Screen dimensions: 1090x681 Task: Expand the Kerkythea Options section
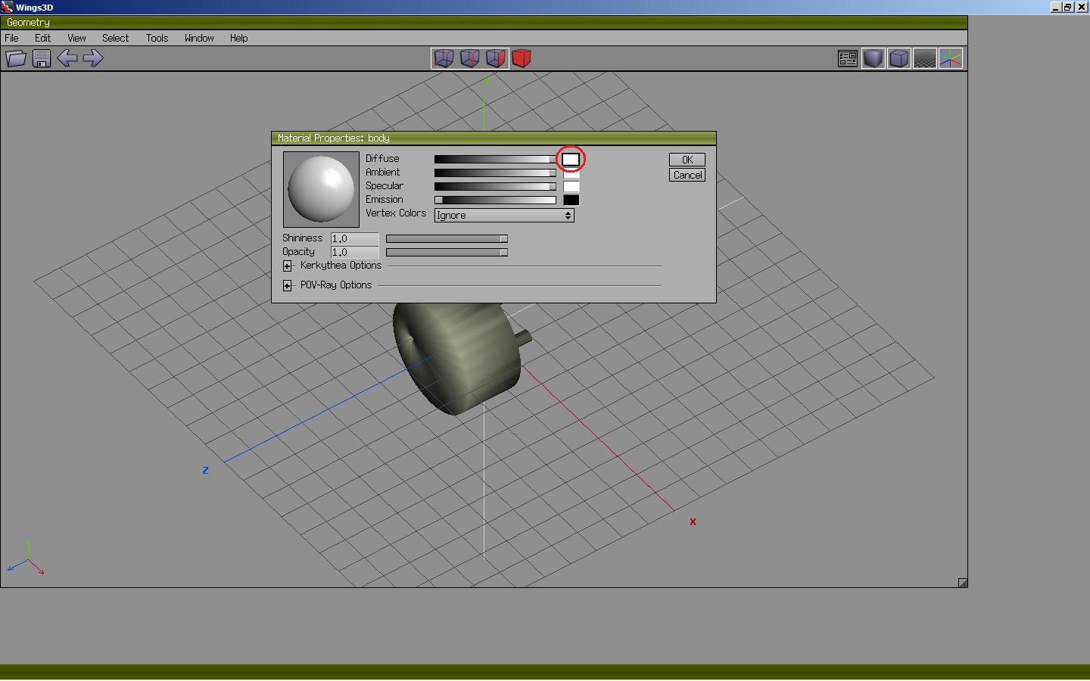tap(288, 266)
